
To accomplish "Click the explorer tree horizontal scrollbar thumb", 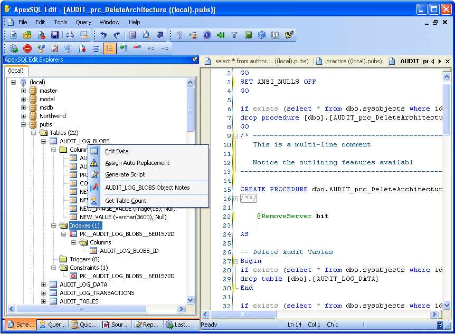I will tap(82, 309).
